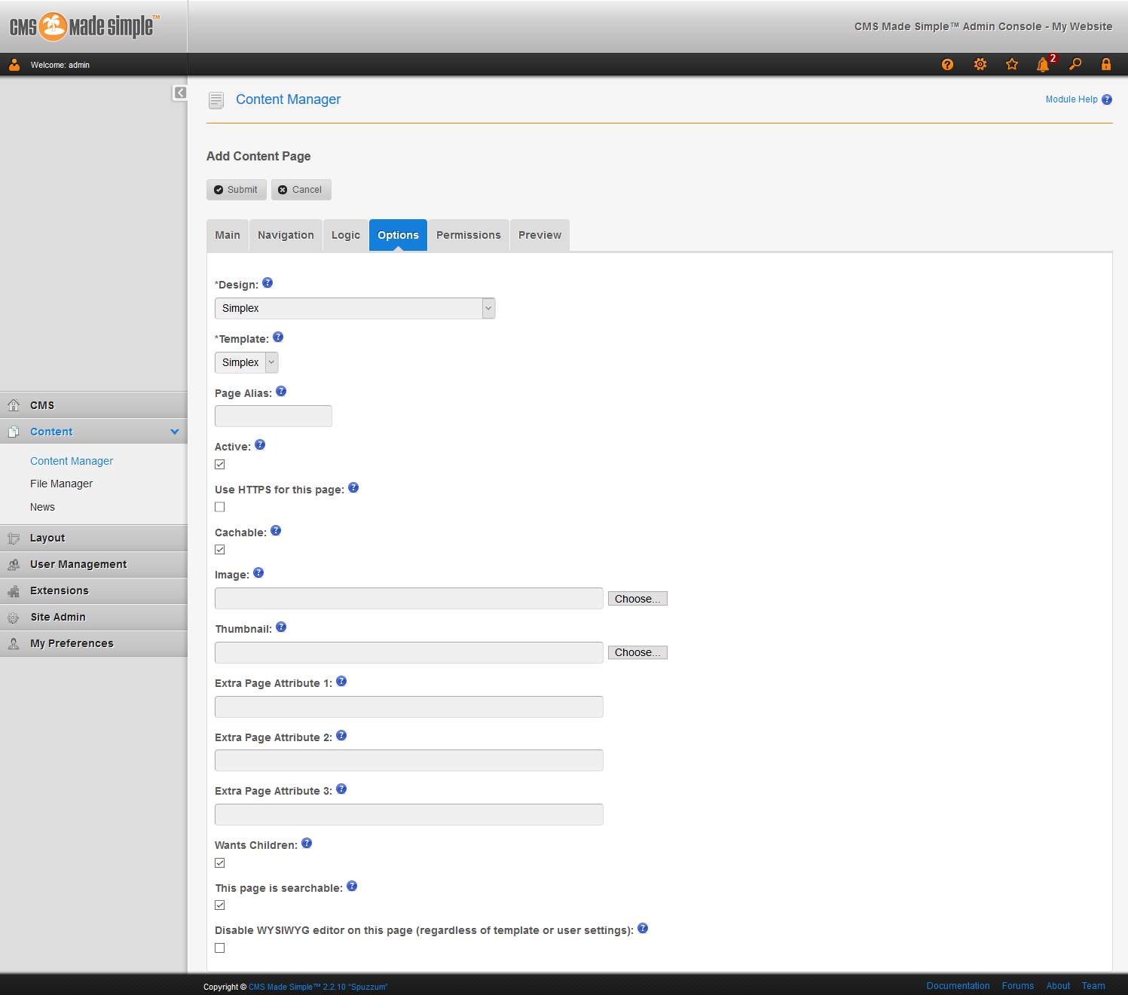Open the help icon in top toolbar
Screen dimensions: 1128x995
(x=947, y=65)
